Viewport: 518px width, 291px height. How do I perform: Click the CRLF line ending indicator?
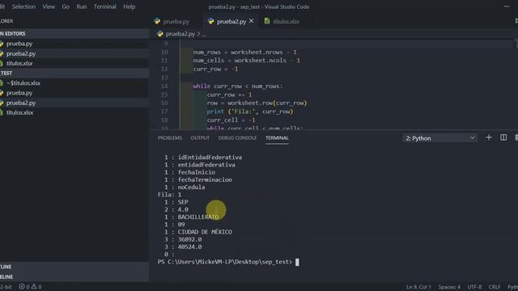pyautogui.click(x=495, y=287)
